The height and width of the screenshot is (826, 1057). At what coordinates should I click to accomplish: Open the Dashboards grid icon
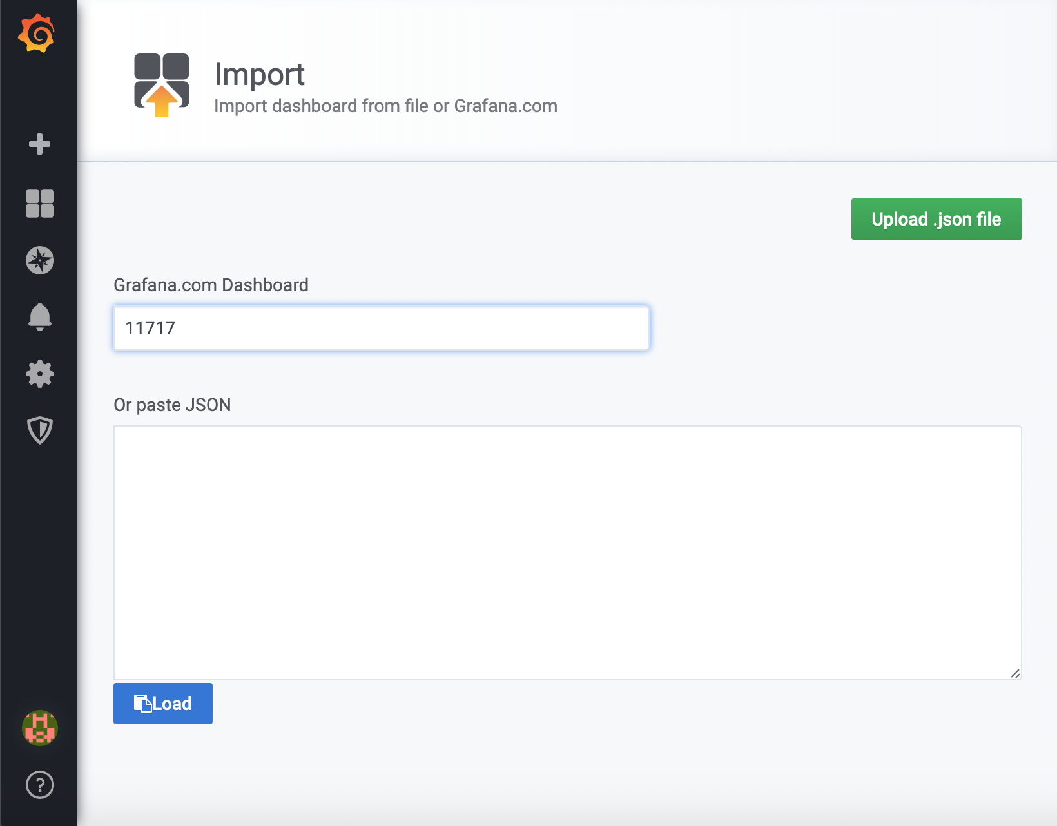coord(39,204)
